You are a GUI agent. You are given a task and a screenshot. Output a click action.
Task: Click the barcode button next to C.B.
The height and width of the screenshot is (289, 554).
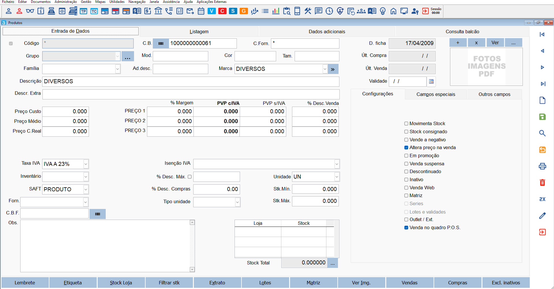[x=161, y=43]
